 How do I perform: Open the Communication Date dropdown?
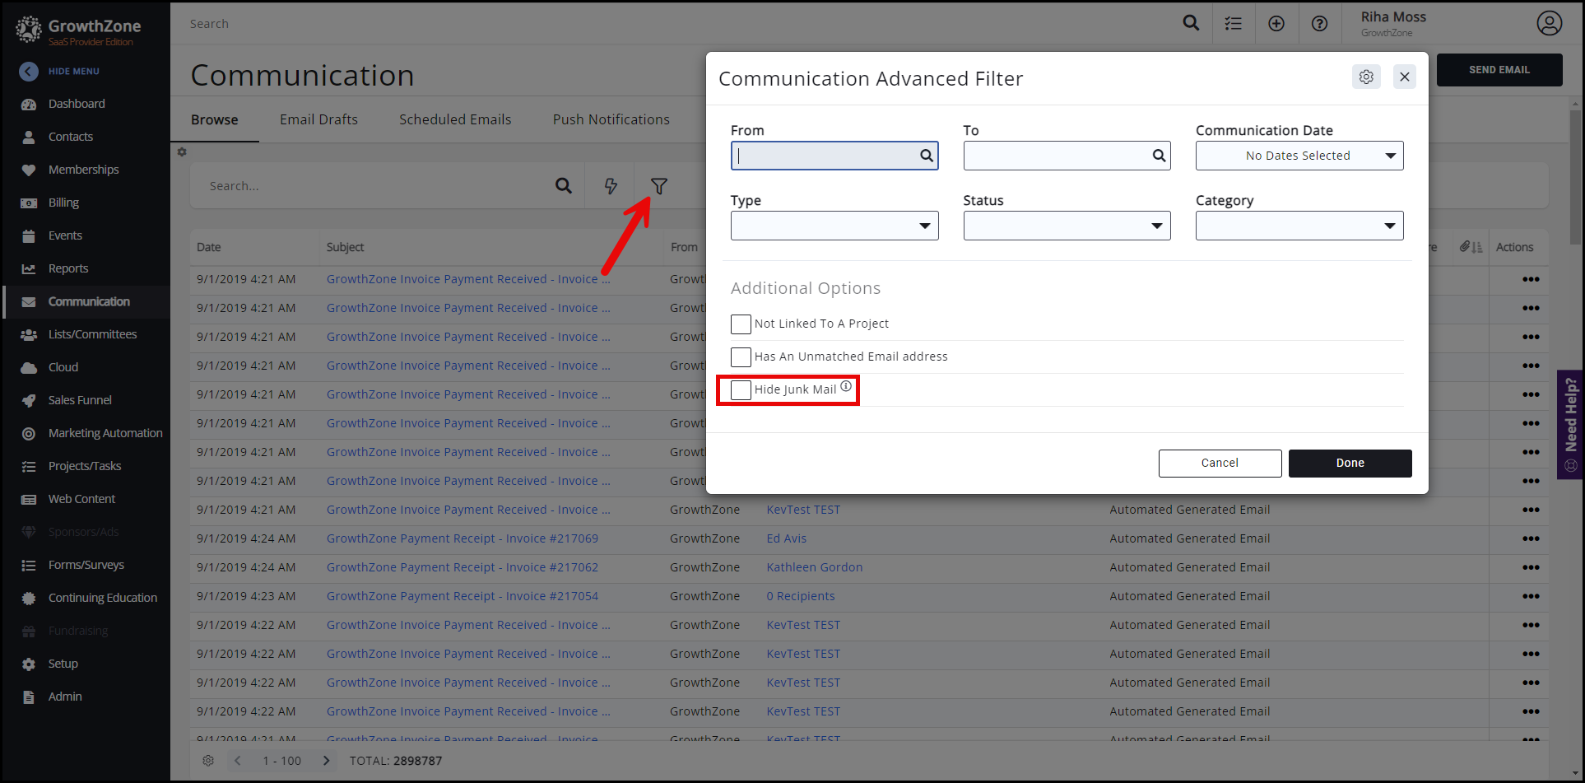click(x=1299, y=156)
